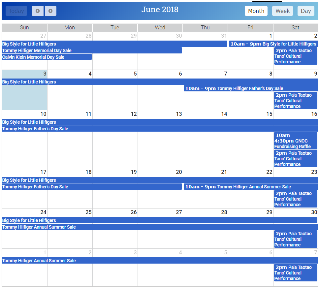Click the Fri column header
The width and height of the screenshot is (319, 288).
pyautogui.click(x=250, y=27)
